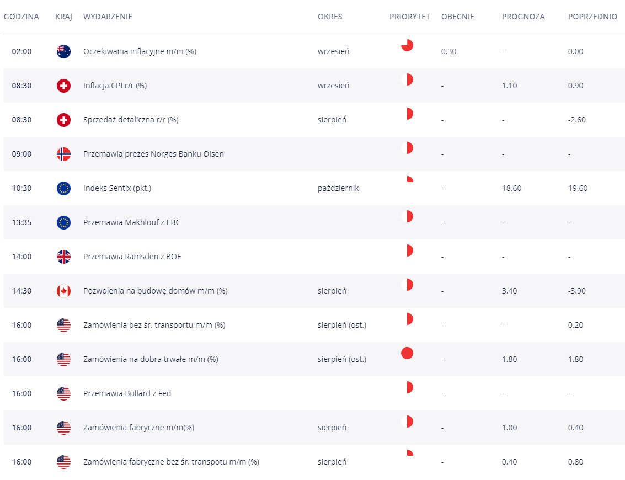Sort by GODZINA column header
The height and width of the screenshot is (480, 625).
point(22,17)
